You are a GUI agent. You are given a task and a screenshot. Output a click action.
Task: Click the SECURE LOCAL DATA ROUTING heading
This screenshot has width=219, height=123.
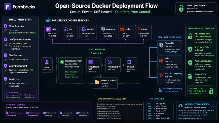[201, 28]
